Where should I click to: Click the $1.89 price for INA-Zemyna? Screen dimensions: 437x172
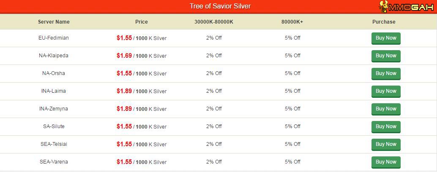pos(124,109)
